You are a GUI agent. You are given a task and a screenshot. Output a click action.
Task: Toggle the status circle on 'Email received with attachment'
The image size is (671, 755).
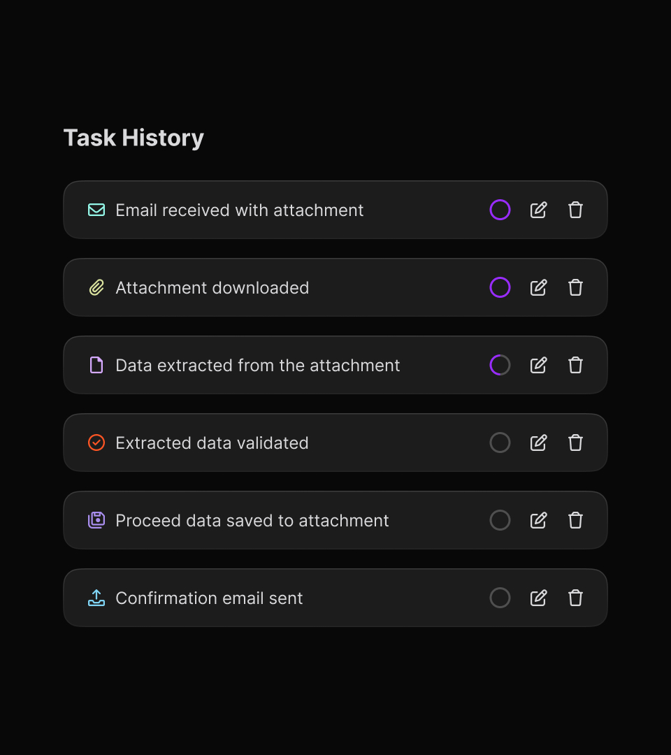pyautogui.click(x=500, y=210)
